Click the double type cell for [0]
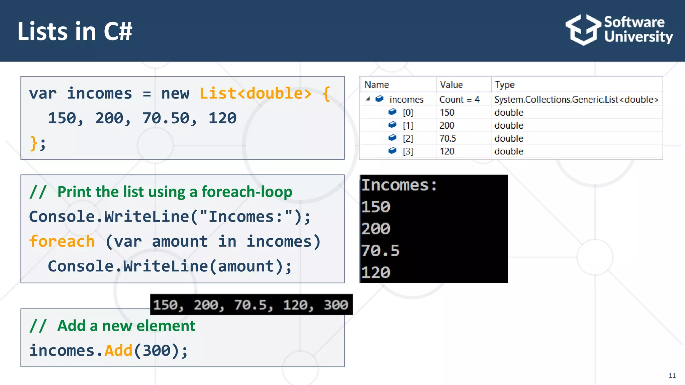The width and height of the screenshot is (685, 385). pos(509,113)
